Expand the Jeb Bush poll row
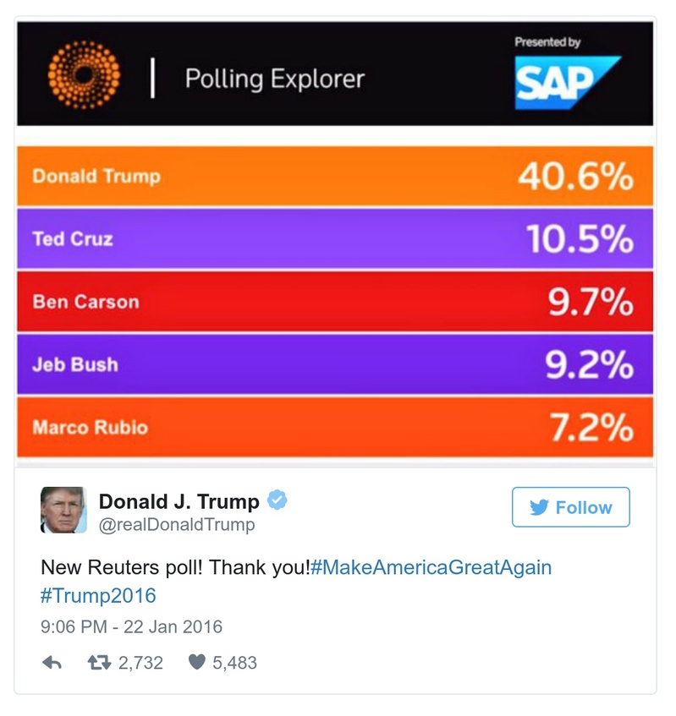The width and height of the screenshot is (676, 716). click(x=338, y=364)
